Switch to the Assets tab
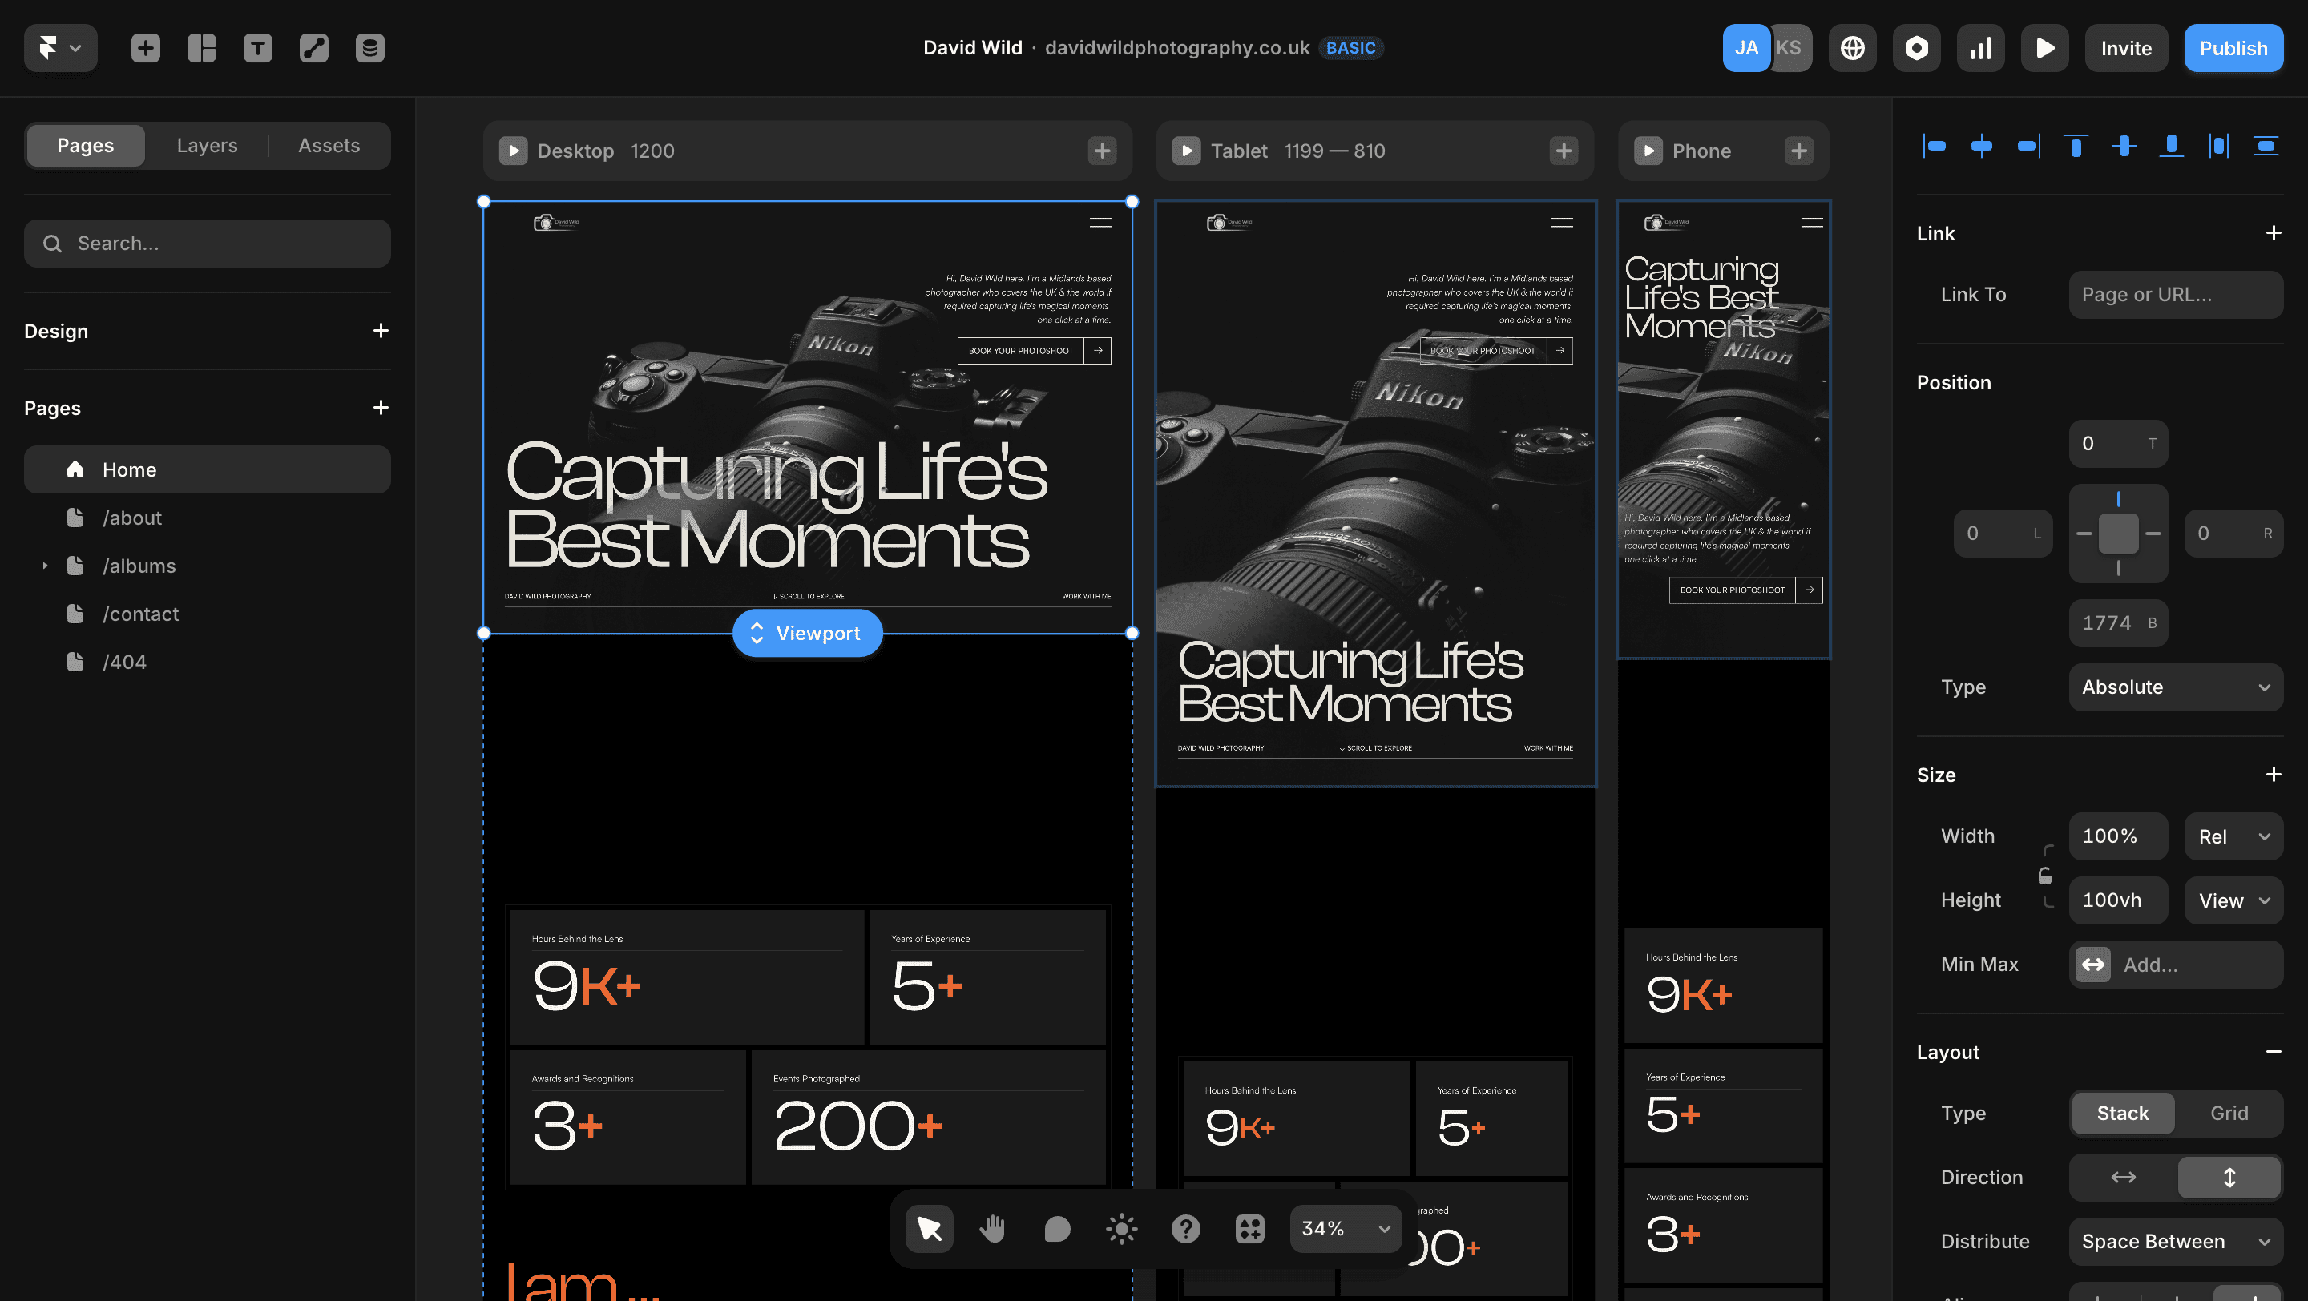2308x1301 pixels. (329, 145)
